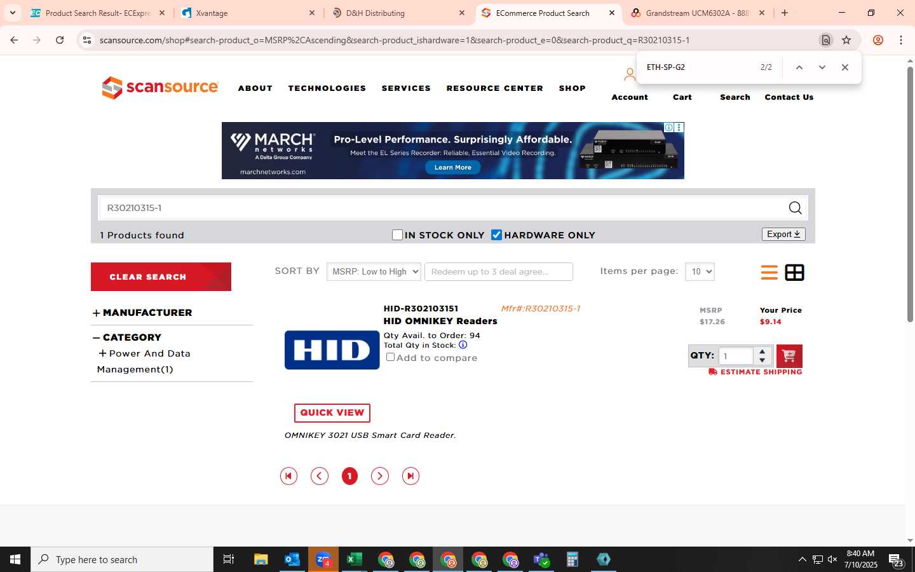915x572 pixels.
Task: Show hidden system tray icons
Action: coord(802,559)
